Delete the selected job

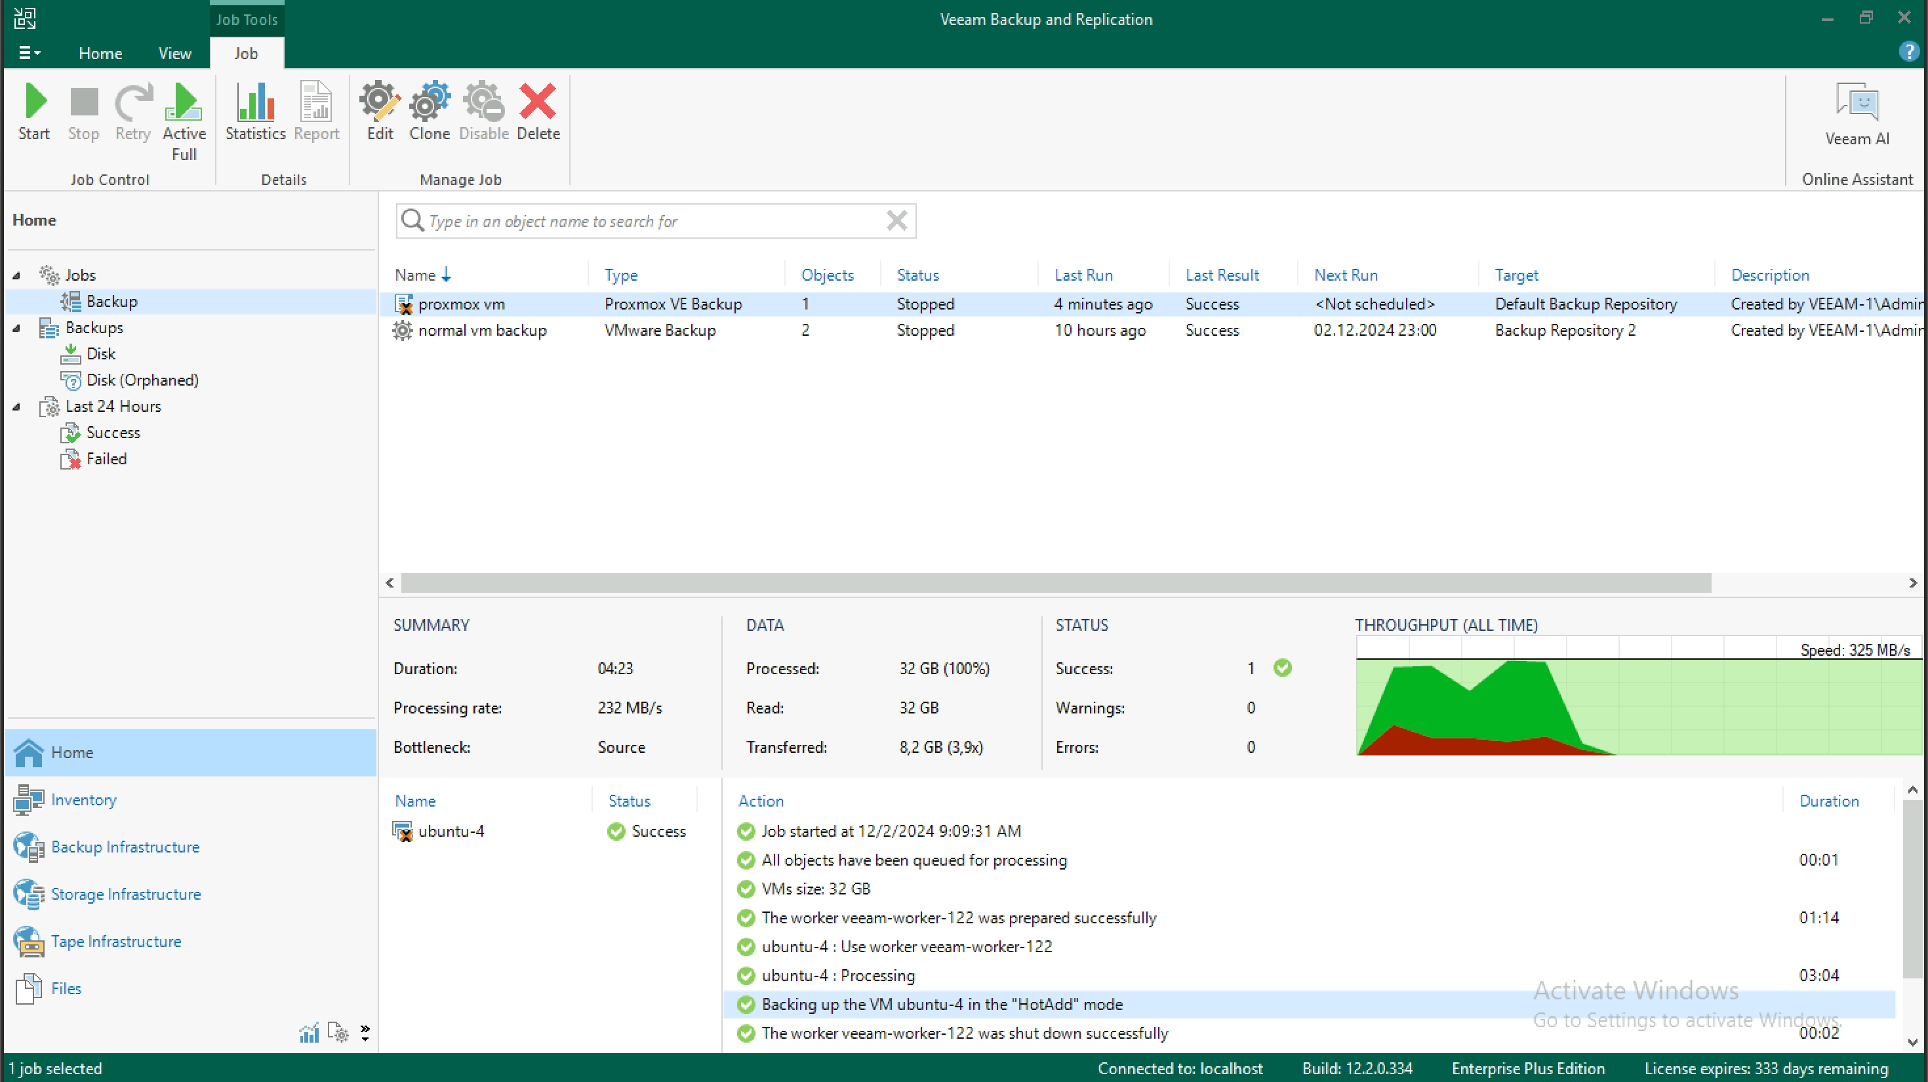(x=538, y=112)
